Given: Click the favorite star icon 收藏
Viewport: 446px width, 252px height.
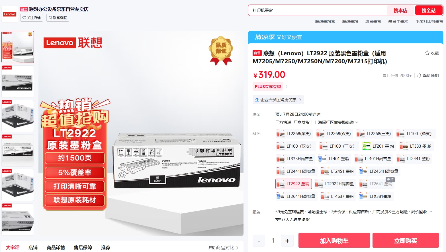Looking at the screenshot, I should click(x=427, y=53).
